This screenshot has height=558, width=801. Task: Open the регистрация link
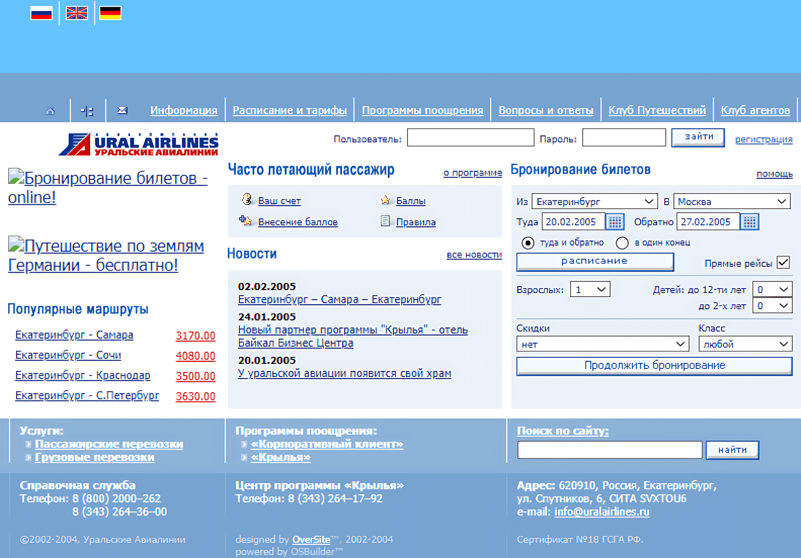pyautogui.click(x=764, y=139)
